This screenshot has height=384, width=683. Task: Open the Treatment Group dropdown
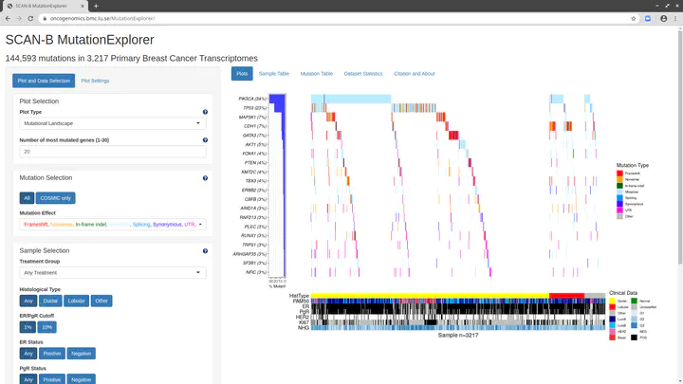click(112, 273)
